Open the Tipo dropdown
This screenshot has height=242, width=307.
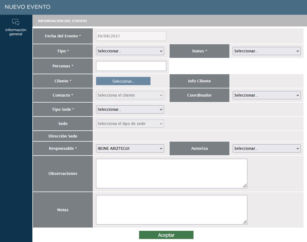pyautogui.click(x=130, y=51)
